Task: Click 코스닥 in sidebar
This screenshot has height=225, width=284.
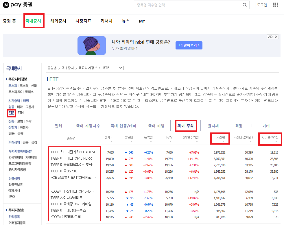Action: pos(24,86)
